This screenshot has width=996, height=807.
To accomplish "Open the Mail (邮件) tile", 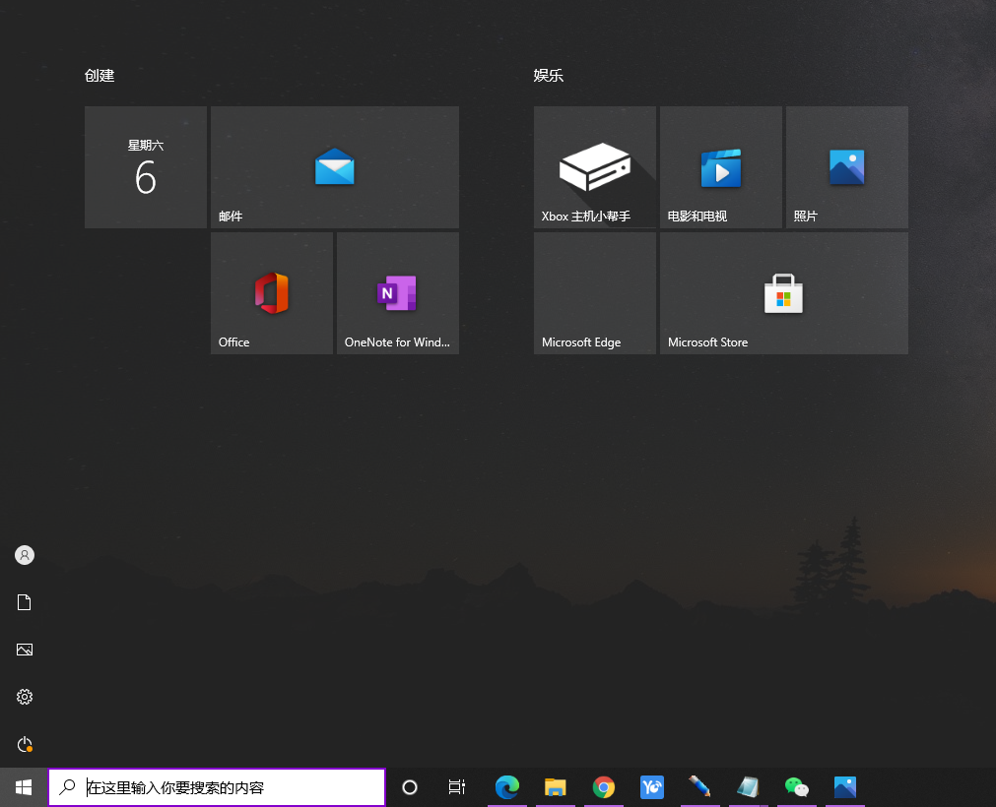I will [335, 167].
